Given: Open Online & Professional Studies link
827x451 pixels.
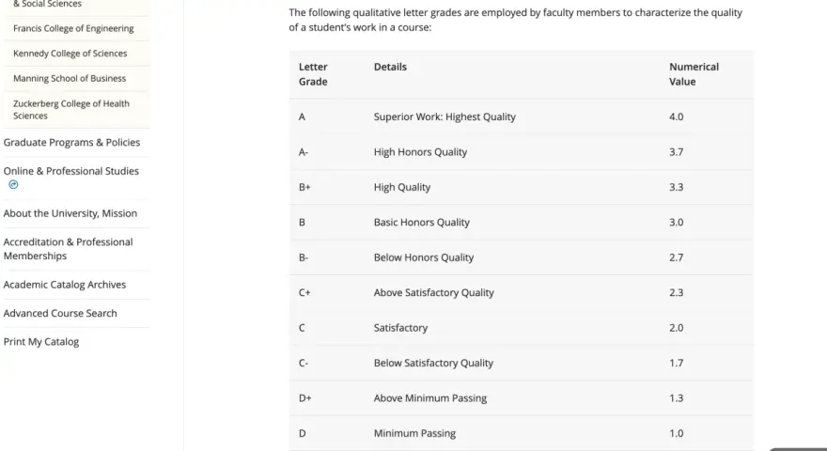Looking at the screenshot, I should 71,171.
